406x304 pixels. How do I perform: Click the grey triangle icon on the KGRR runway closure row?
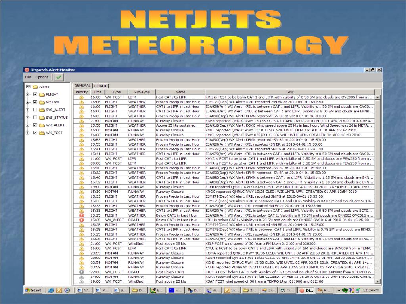pyautogui.click(x=82, y=277)
